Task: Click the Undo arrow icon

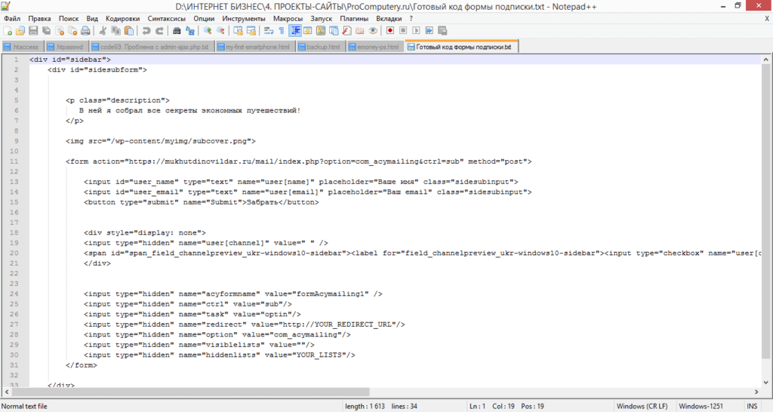Action: [x=146, y=31]
